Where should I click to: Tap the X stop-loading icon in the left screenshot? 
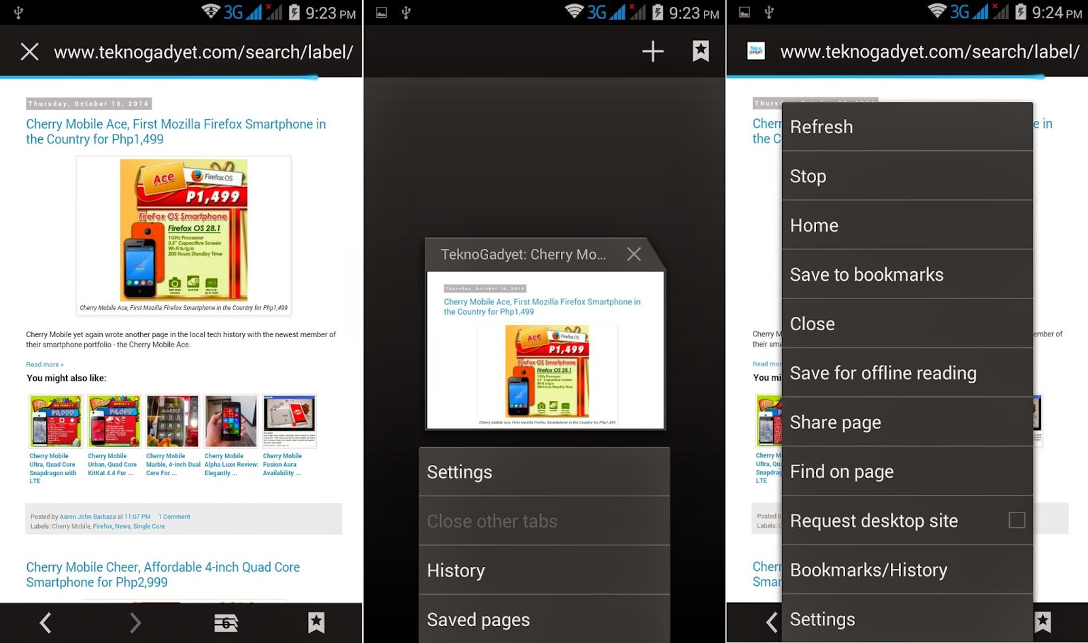point(29,52)
